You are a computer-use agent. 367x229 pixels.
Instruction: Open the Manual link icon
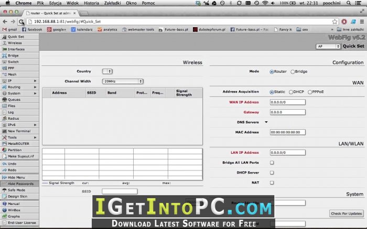[x=4, y=204]
